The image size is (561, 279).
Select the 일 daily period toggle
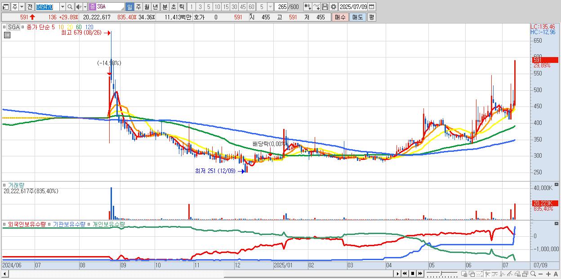pyautogui.click(x=129, y=7)
